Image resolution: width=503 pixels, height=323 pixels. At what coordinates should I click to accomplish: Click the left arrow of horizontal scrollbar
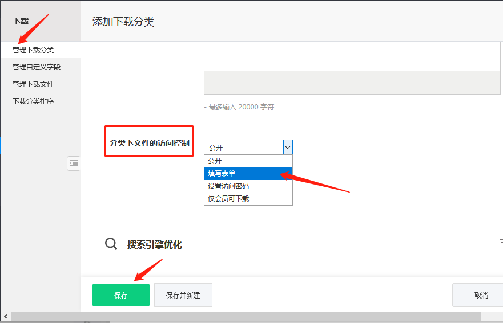(x=6, y=316)
